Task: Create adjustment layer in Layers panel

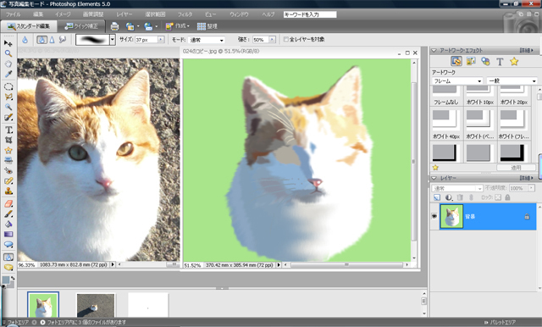Action: click(449, 197)
